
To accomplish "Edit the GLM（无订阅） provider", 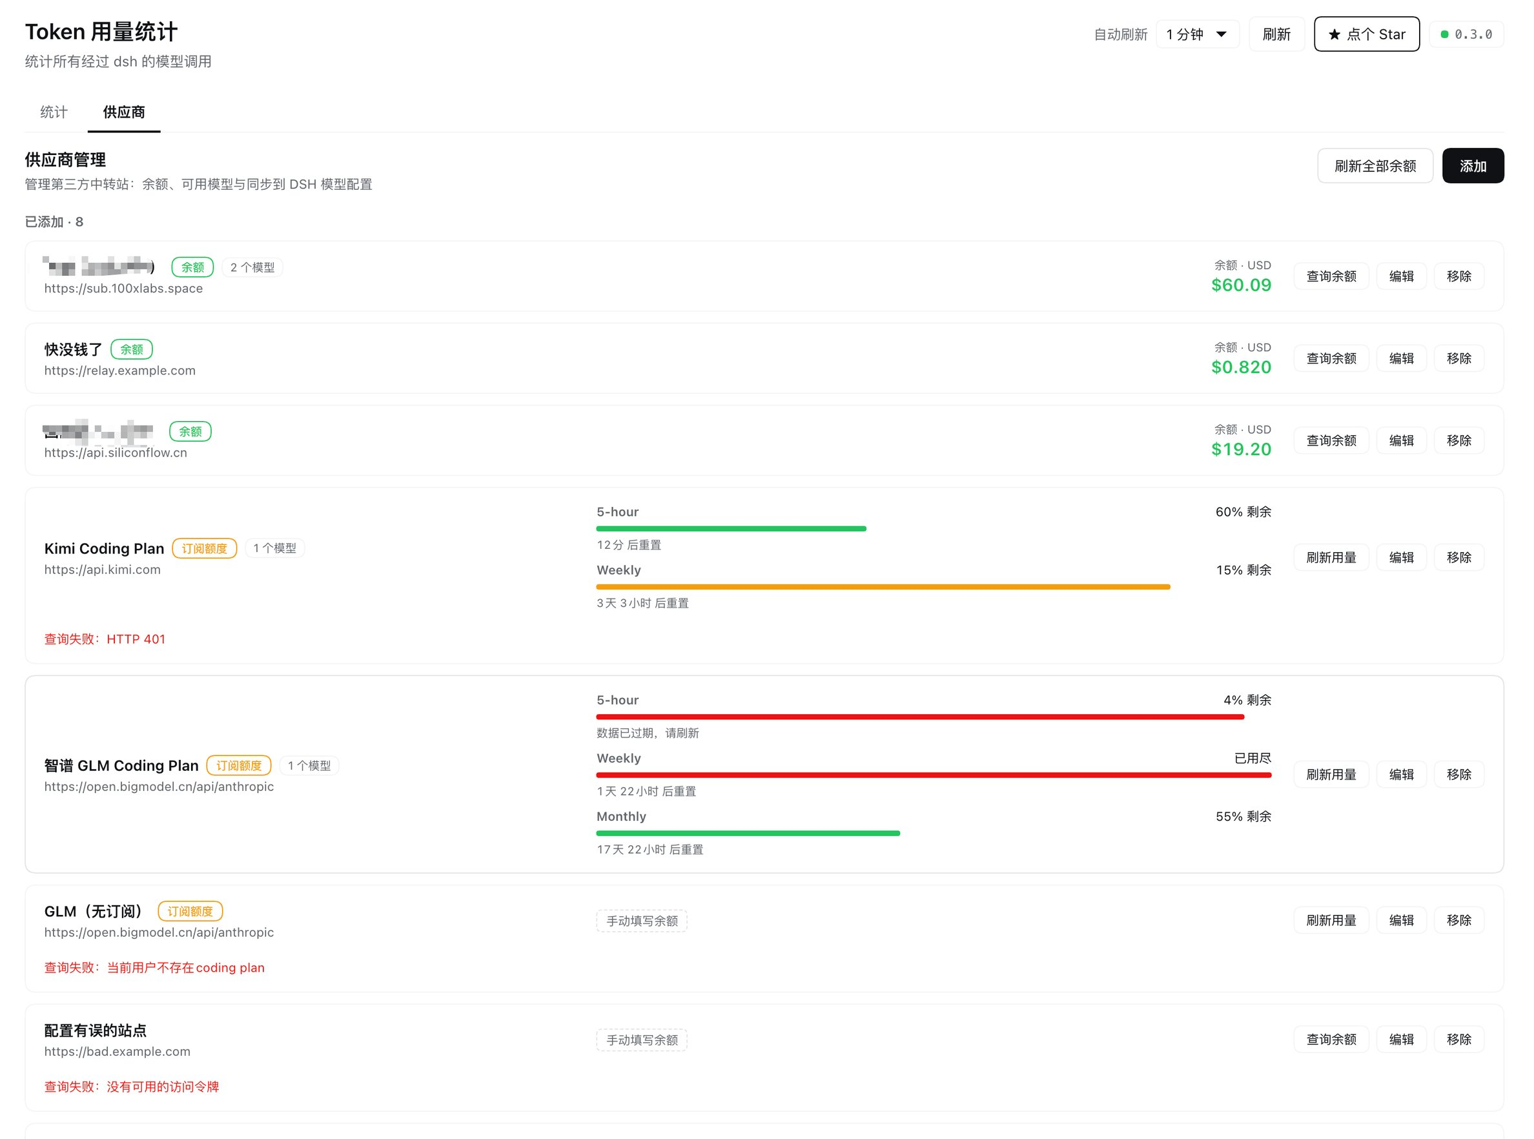I will click(x=1401, y=919).
